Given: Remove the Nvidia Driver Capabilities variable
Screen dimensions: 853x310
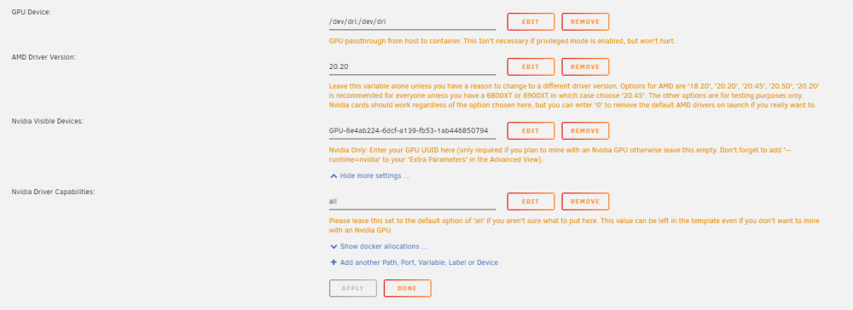Looking at the screenshot, I should (585, 202).
